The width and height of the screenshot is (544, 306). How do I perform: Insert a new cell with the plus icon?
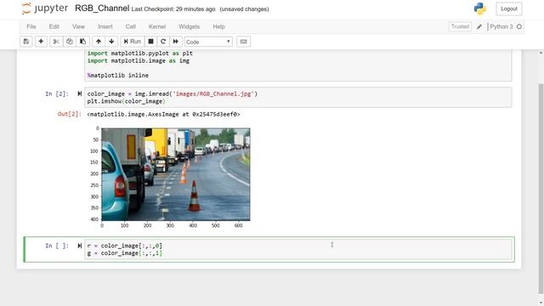coord(41,42)
